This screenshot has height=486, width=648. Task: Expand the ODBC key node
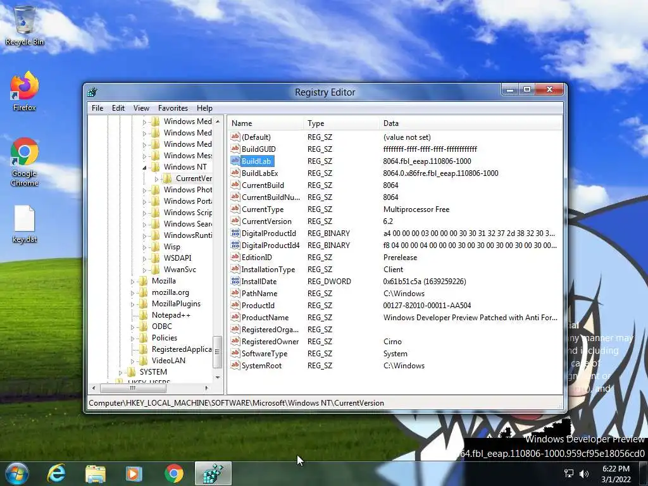coord(132,327)
